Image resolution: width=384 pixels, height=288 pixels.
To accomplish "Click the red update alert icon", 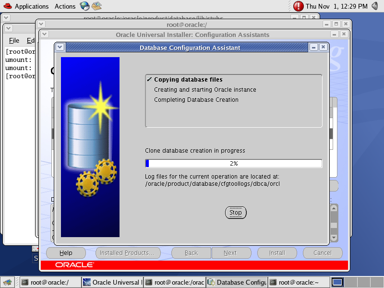I will pyautogui.click(x=299, y=6).
